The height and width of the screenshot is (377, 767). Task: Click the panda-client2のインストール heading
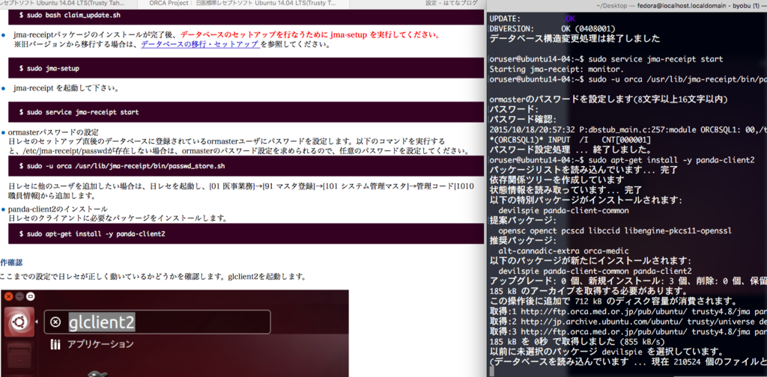click(58, 209)
